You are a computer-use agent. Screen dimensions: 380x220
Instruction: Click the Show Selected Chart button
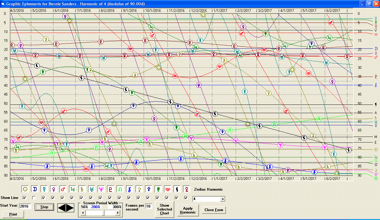164,209
